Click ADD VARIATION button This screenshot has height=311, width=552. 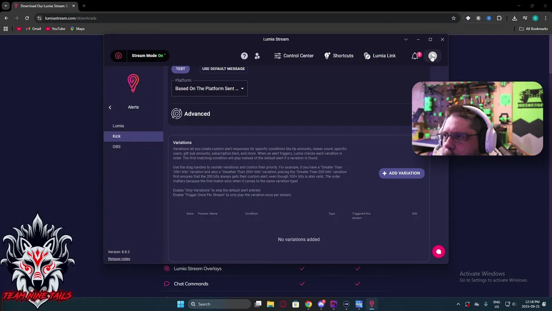(x=402, y=173)
